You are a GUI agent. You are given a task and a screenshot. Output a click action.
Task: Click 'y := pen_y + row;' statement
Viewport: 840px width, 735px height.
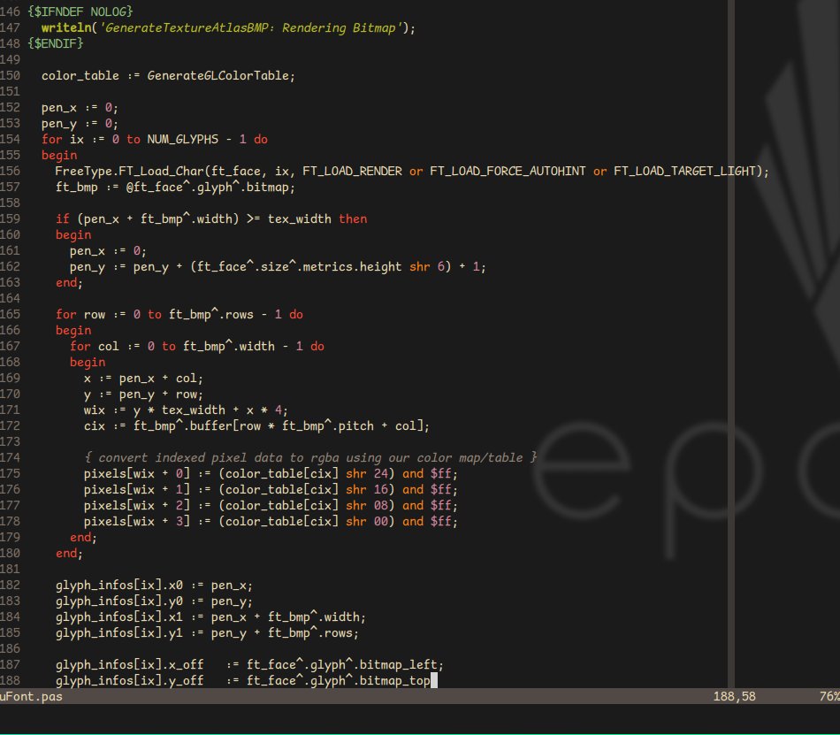pyautogui.click(x=143, y=394)
